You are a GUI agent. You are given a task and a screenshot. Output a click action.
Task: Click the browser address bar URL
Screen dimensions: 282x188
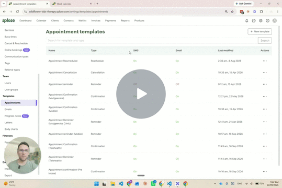click(x=69, y=11)
